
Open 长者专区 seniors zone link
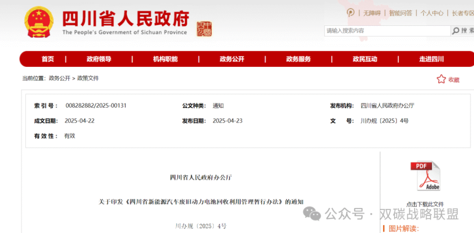463,13
